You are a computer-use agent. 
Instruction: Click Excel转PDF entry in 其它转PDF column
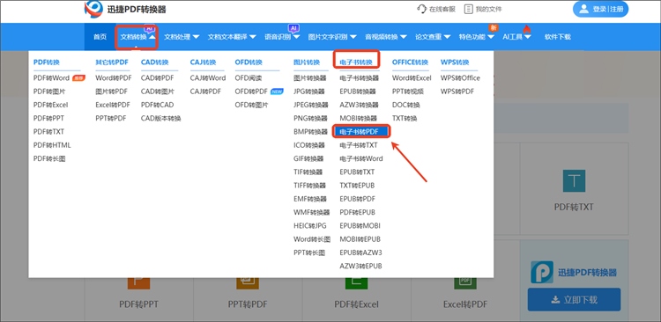[113, 105]
